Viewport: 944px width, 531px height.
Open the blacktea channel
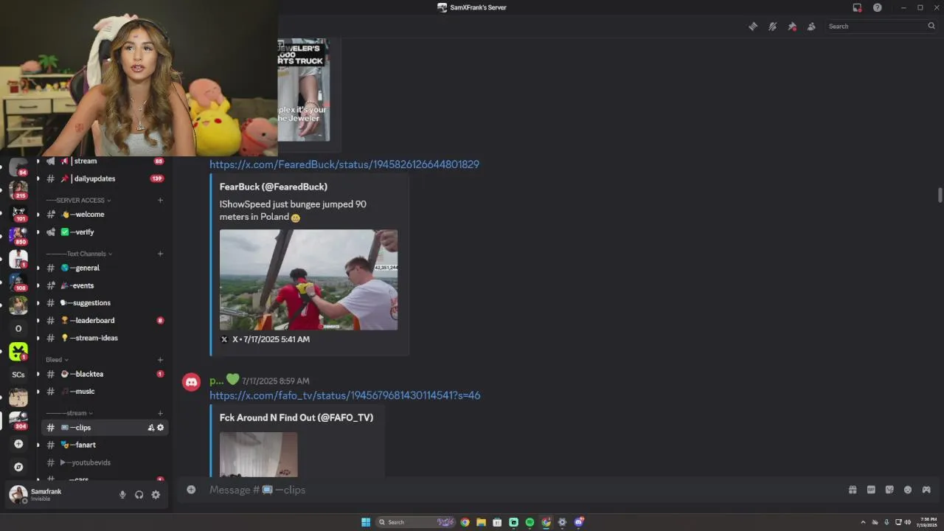tap(105, 374)
